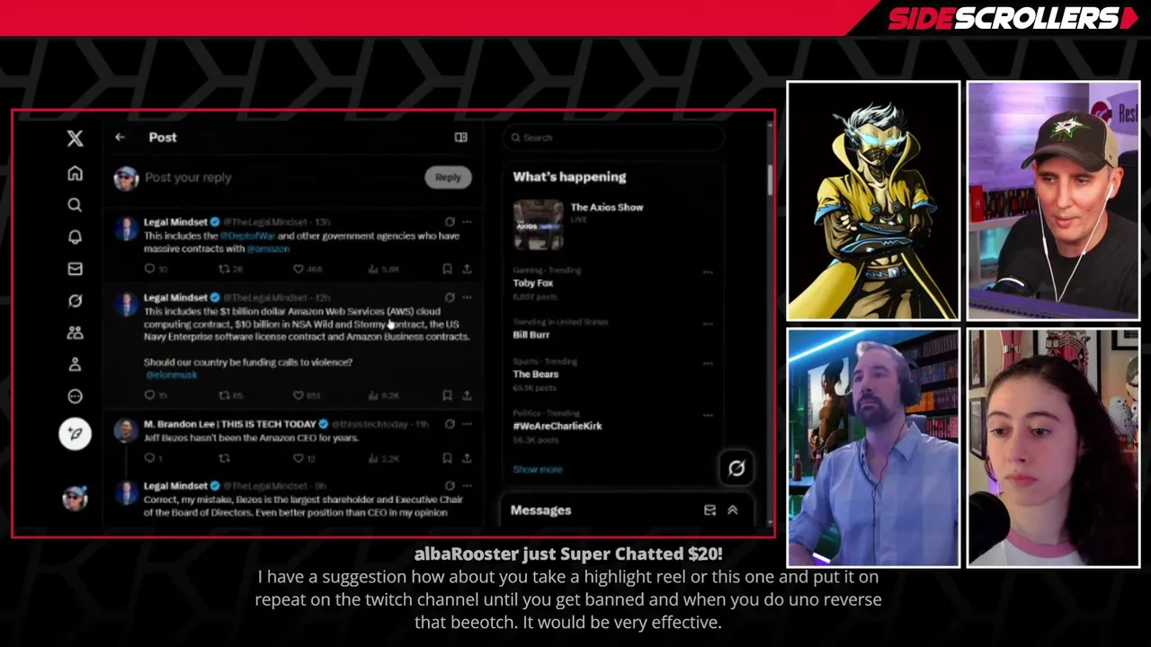
Task: Open more options on AWS contract post
Action: 467,297
